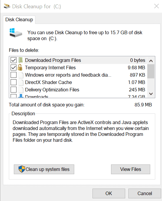
Task: Confirm cleanup with the OK button
Action: tap(109, 193)
